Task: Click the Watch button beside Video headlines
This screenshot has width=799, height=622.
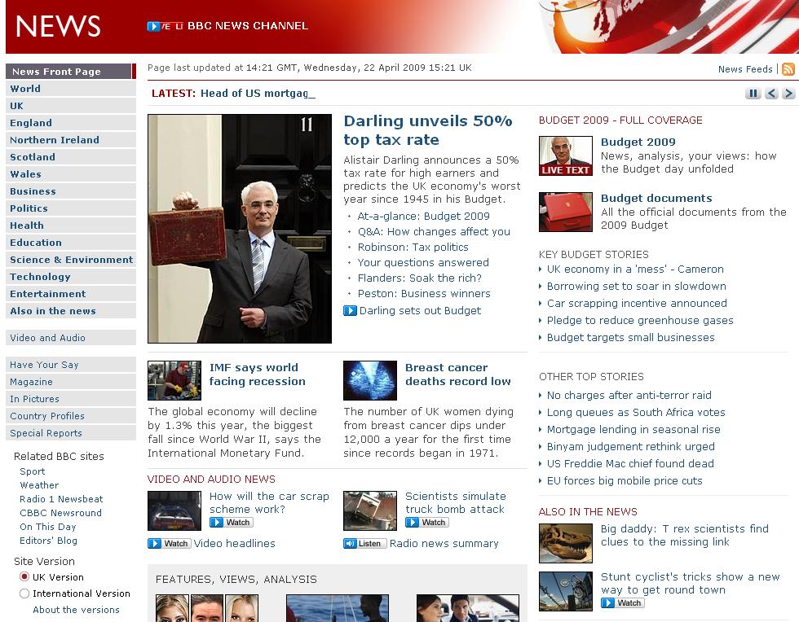Action: (170, 544)
